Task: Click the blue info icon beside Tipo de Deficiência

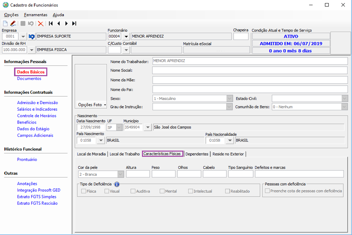Action: point(117,184)
